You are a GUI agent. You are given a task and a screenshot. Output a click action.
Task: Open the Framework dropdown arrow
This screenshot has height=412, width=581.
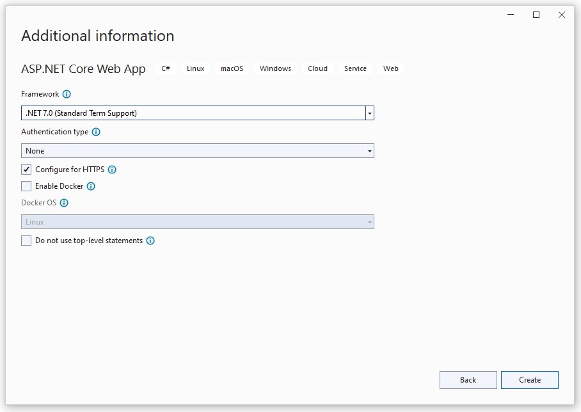(x=369, y=113)
